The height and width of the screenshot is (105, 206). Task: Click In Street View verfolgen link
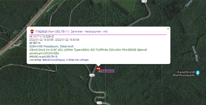click(78, 60)
